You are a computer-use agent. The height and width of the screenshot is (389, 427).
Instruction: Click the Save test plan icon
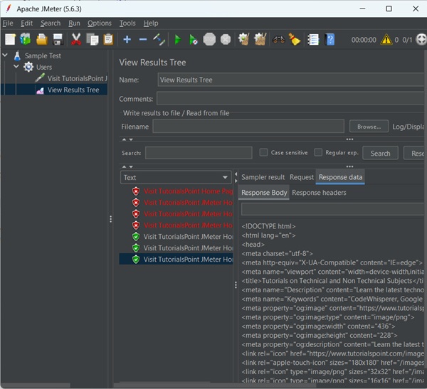coord(58,40)
